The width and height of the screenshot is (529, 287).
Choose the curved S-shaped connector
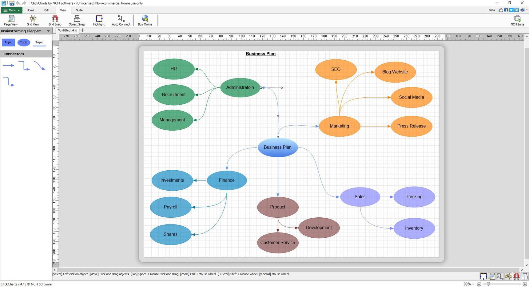coord(39,66)
